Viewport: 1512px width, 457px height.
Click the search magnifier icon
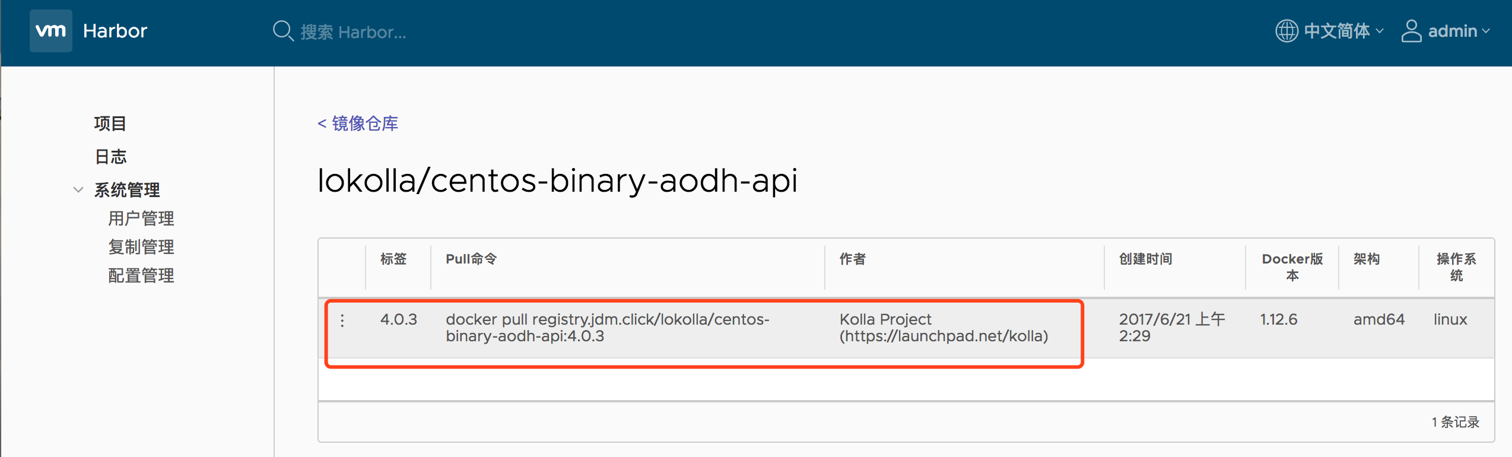coord(283,31)
